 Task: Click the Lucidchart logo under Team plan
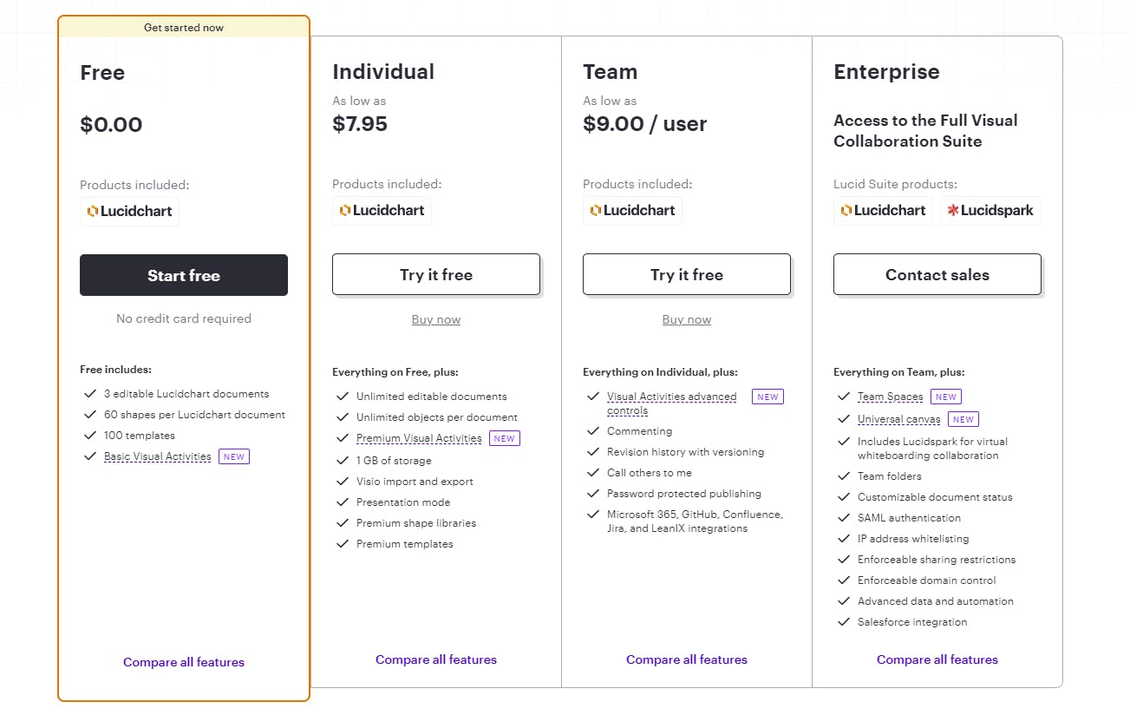(x=632, y=211)
